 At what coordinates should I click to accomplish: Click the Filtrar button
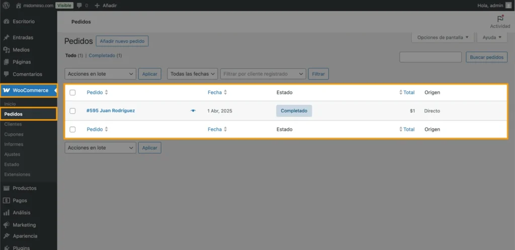(318, 74)
